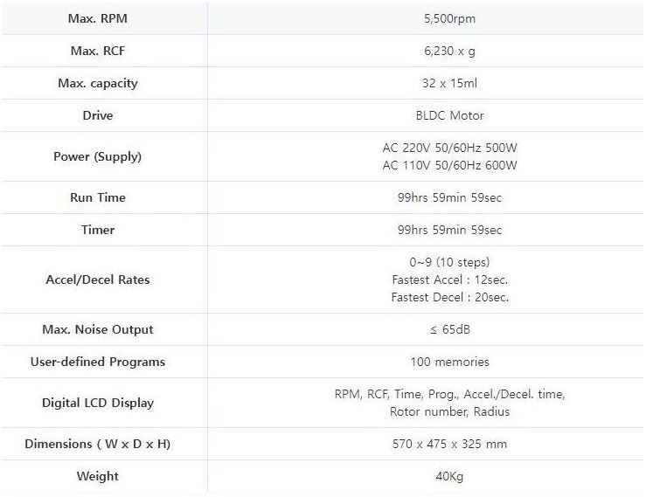Select the BLDC Motor text

tap(449, 115)
